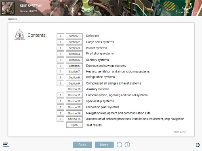The width and height of the screenshot is (202, 151).
Task: Click the question mark for Section 7
Action: tap(60, 72)
